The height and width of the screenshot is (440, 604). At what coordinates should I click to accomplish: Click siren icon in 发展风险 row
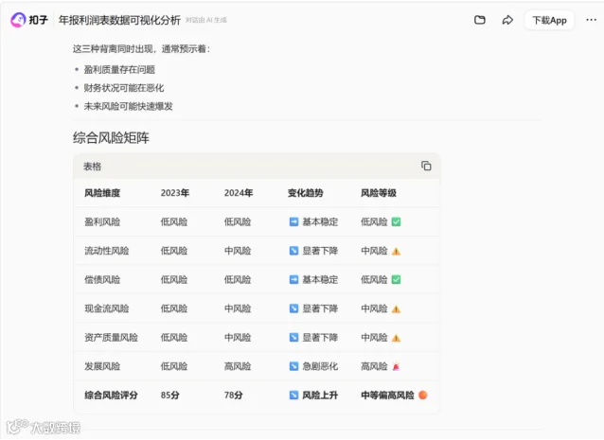click(x=396, y=366)
